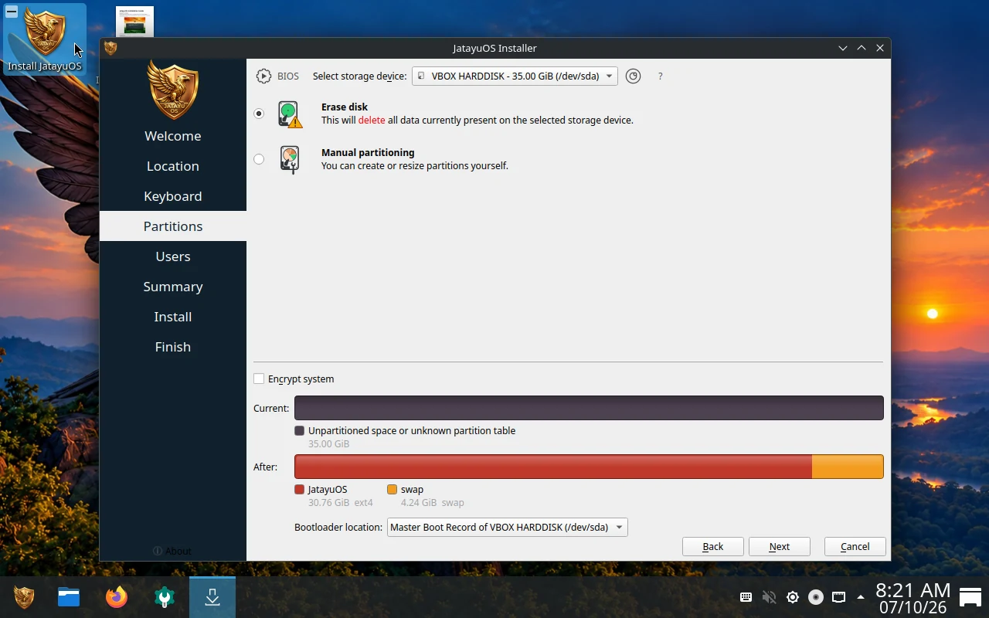Click the clock showing 8:21 AM

[x=913, y=590]
